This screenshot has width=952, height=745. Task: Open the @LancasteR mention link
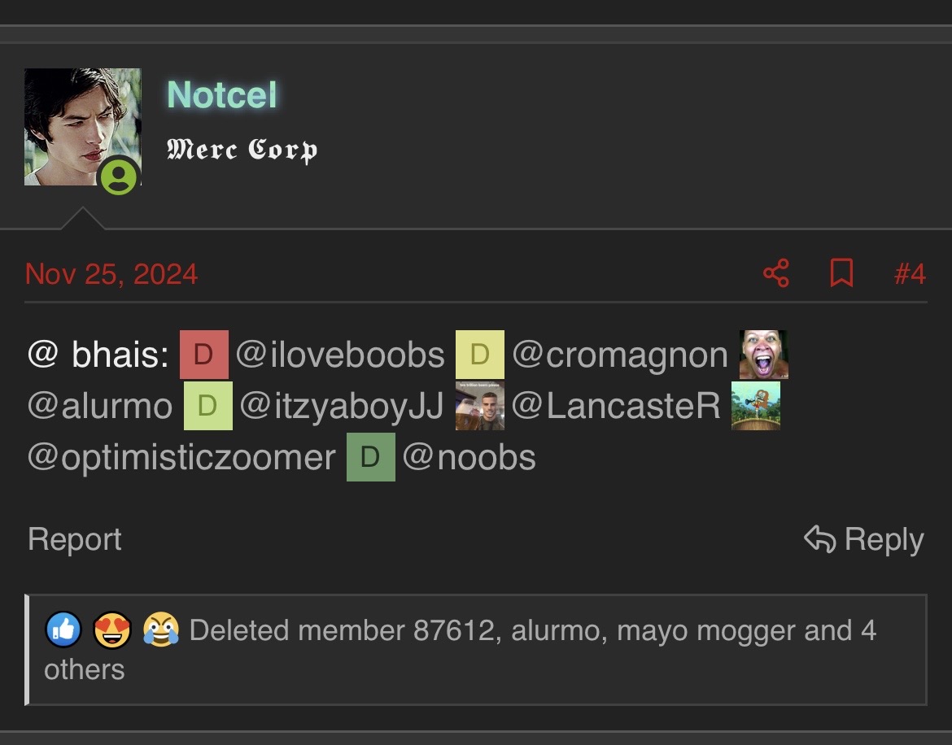(x=616, y=406)
